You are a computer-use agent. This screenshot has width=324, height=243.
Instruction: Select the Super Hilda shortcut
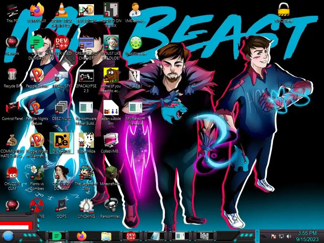point(86,143)
